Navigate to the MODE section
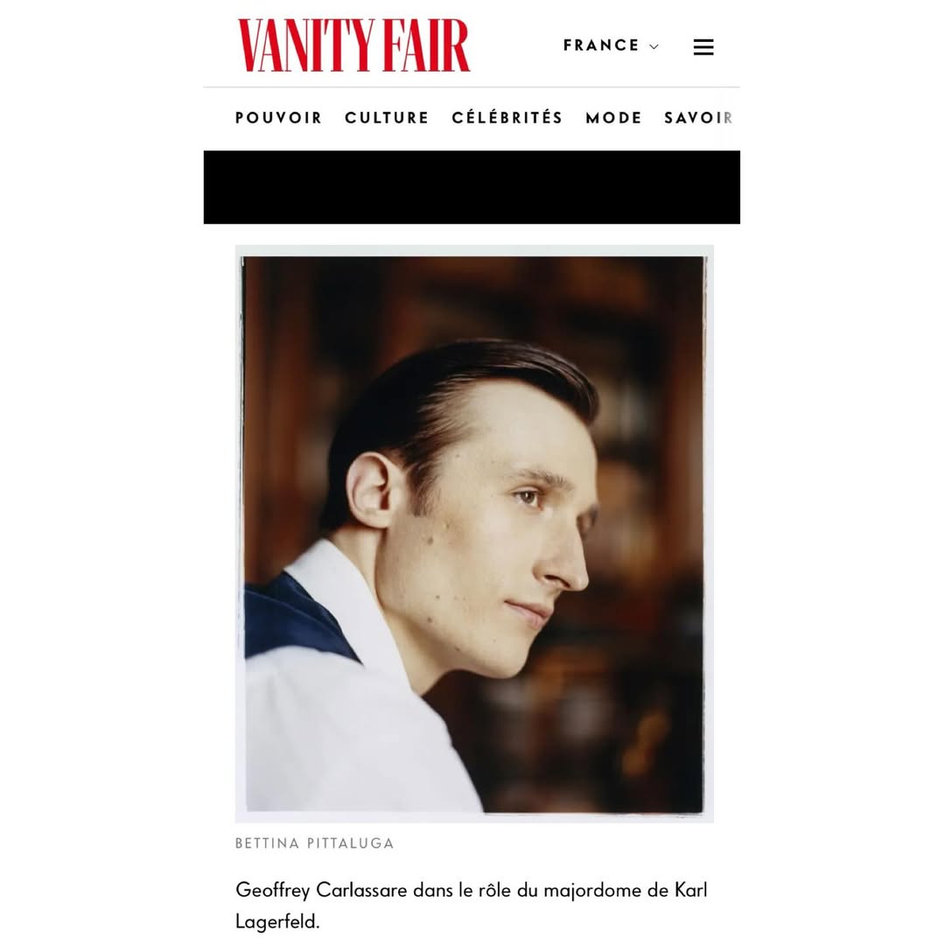 tap(613, 117)
